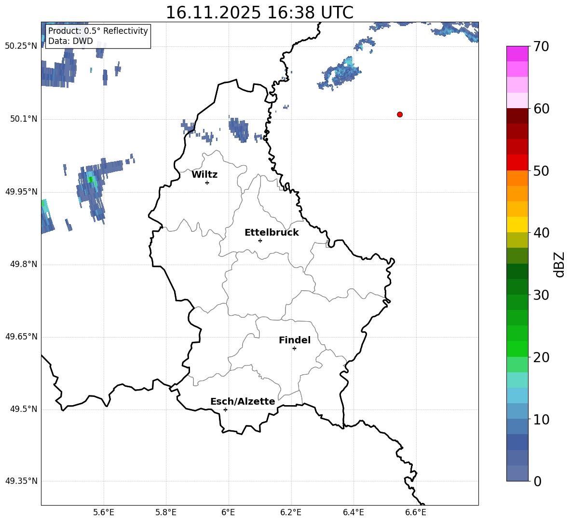Click the Data: DWD text
Screen dimensions: 571x522
(x=70, y=41)
